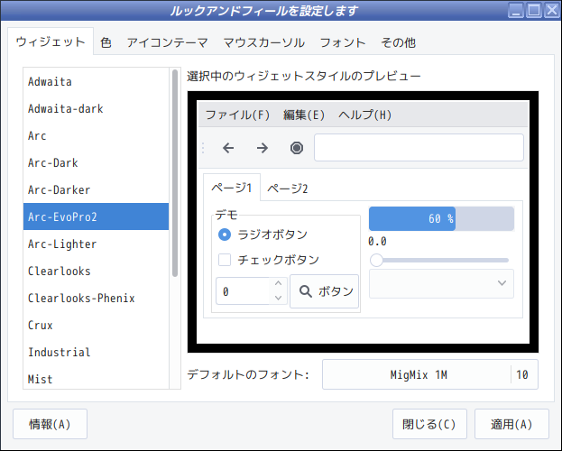Switch to the ページ2 tab
This screenshot has width=562, height=451.
288,189
